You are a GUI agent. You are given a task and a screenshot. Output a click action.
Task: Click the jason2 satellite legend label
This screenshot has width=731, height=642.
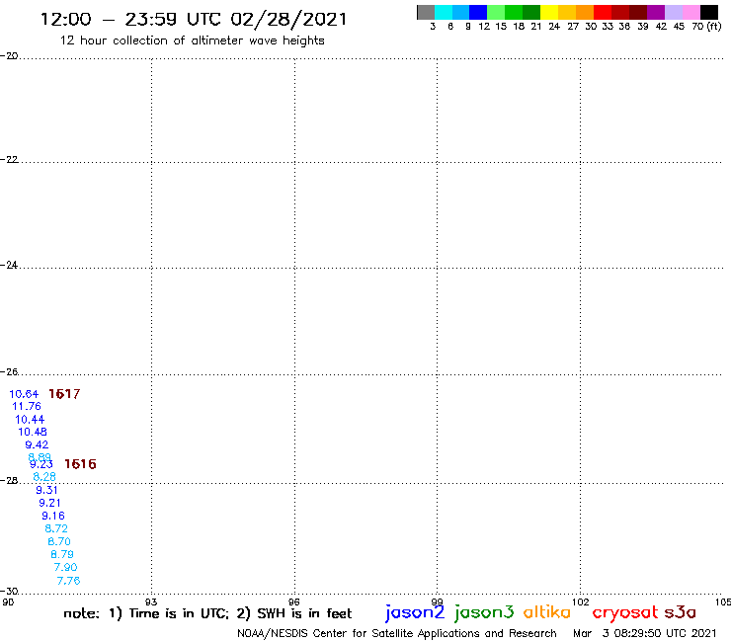[x=415, y=613]
